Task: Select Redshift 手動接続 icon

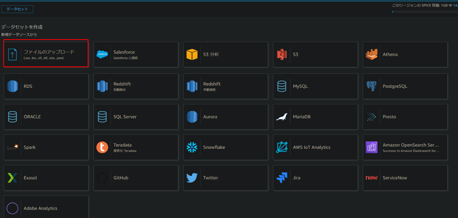Action: tap(192, 86)
